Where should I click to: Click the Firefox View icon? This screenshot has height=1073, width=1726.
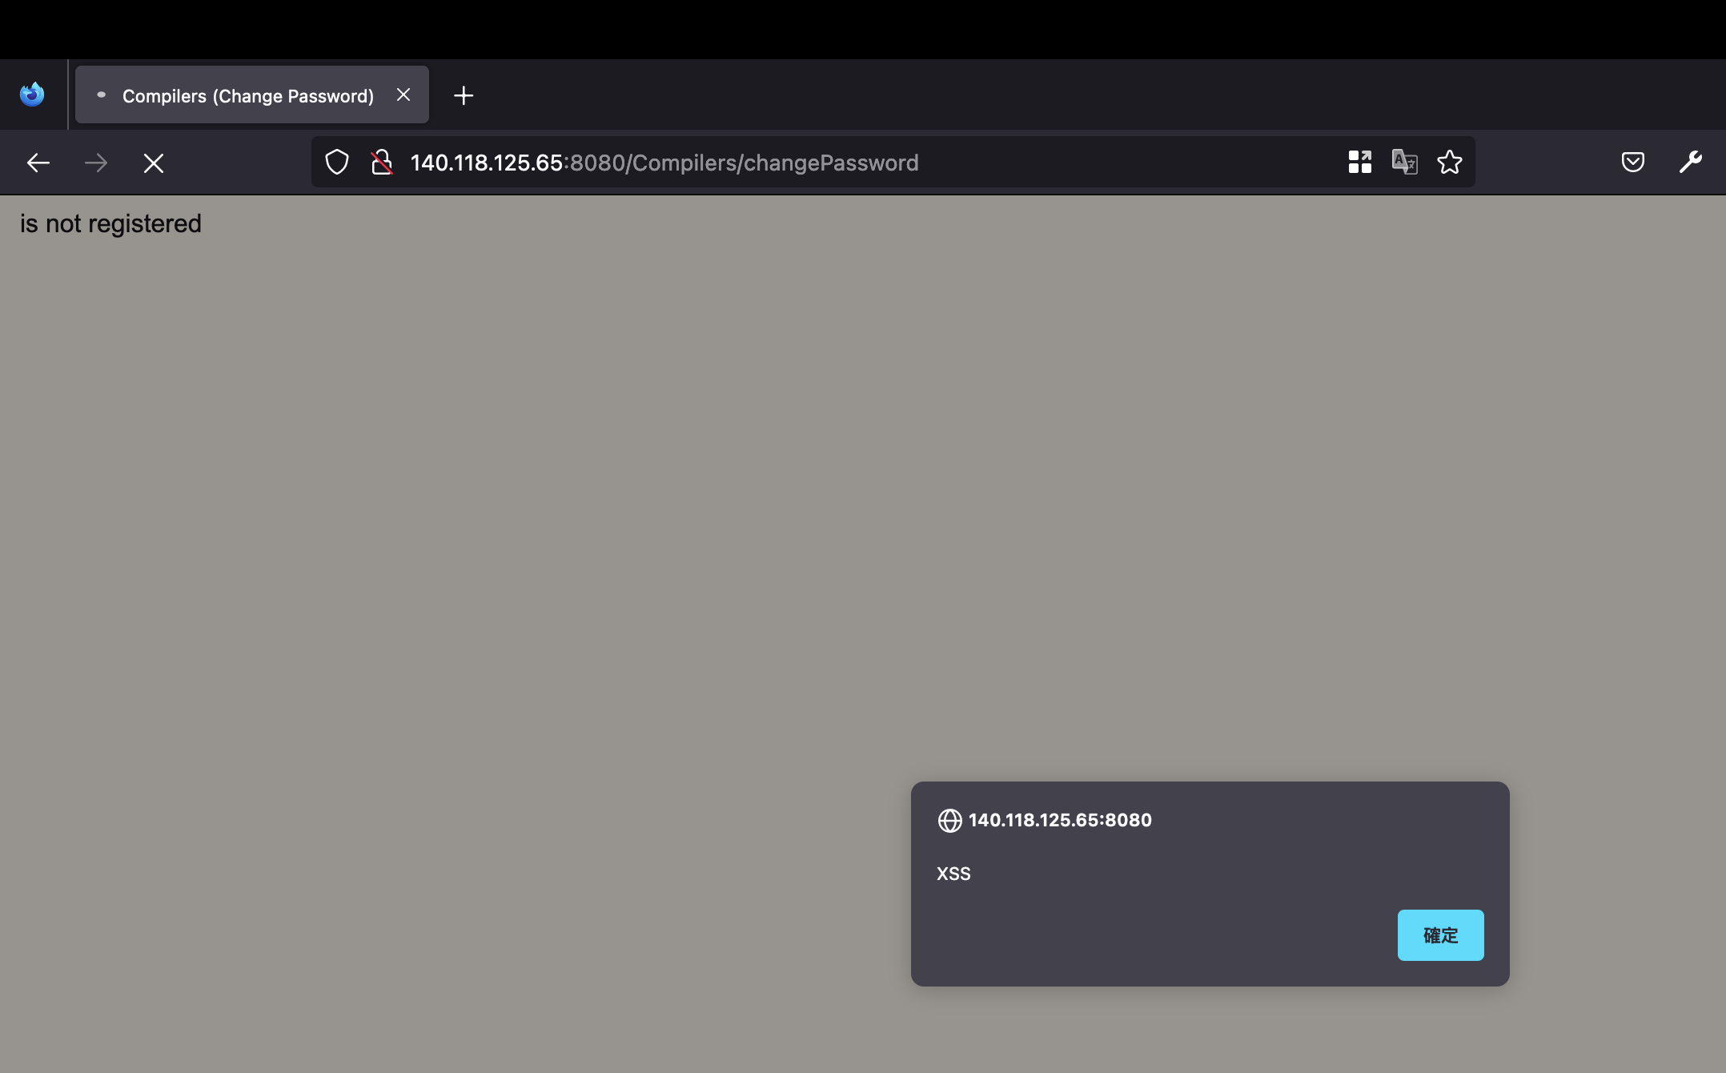[x=32, y=94]
